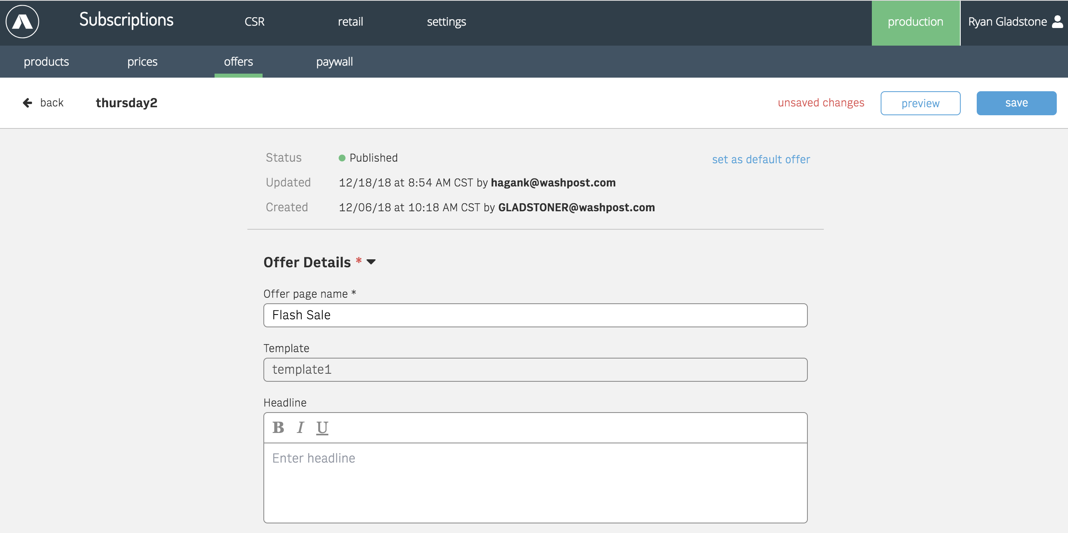Go back using the back link
The image size is (1068, 533).
tap(51, 103)
